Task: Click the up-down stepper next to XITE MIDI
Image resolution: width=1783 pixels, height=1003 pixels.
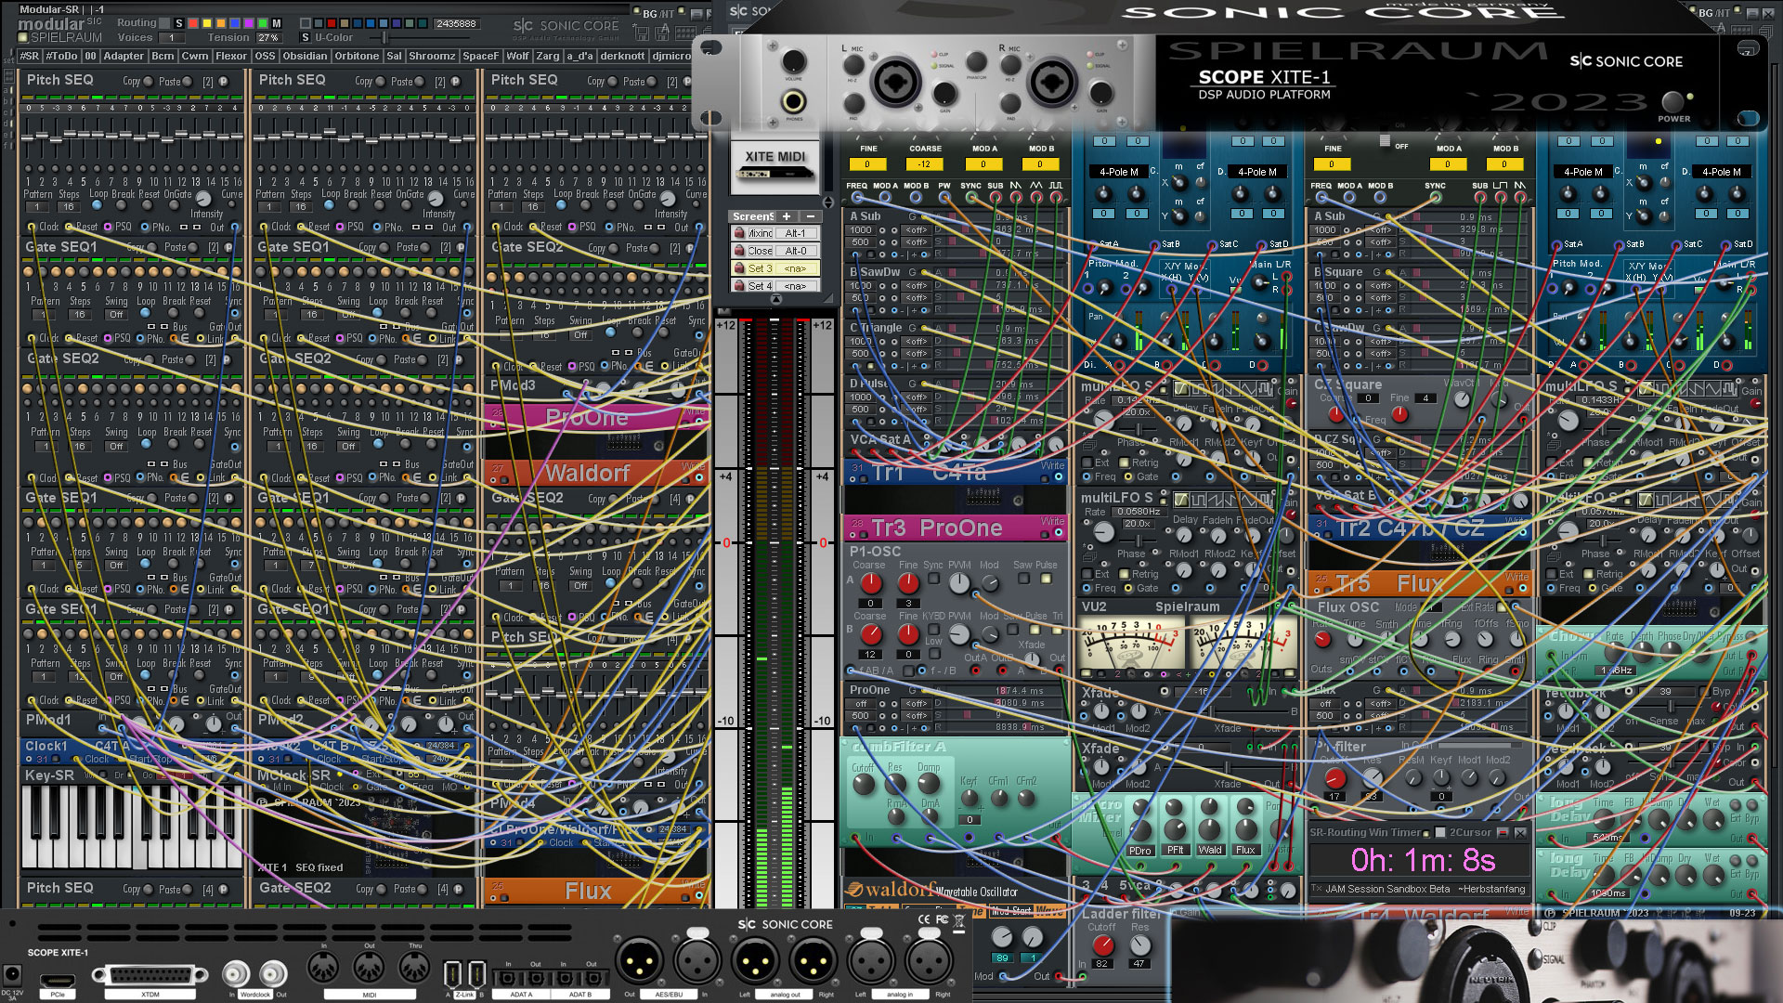Action: (x=828, y=202)
